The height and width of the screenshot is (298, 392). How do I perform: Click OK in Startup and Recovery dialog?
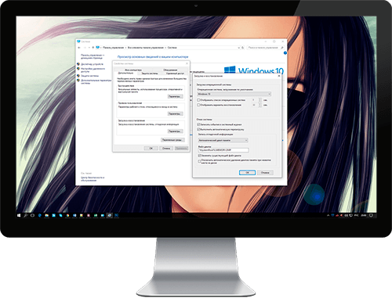pyautogui.click(x=247, y=173)
